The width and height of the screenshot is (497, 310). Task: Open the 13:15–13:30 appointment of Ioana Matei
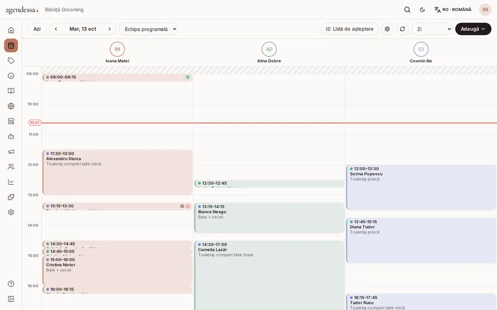pos(117,206)
